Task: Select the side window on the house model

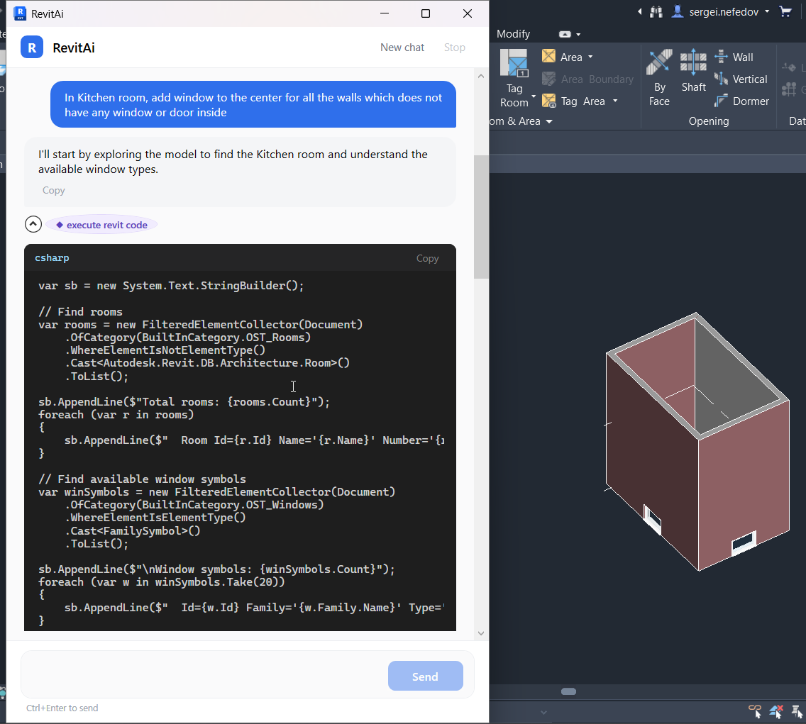Action: coord(652,519)
